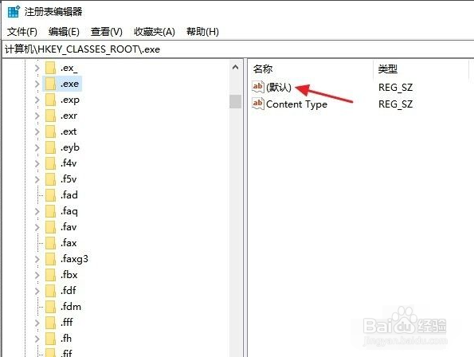Click the tree pane scrollbar thumb
The image size is (474, 357).
click(235, 101)
